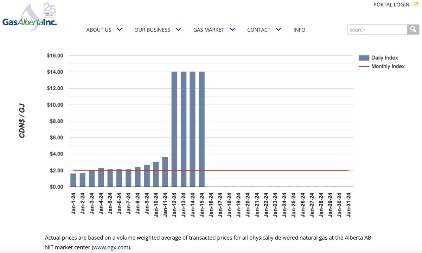This screenshot has width=422, height=253.
Task: Focus the Search input field
Action: tap(377, 29)
